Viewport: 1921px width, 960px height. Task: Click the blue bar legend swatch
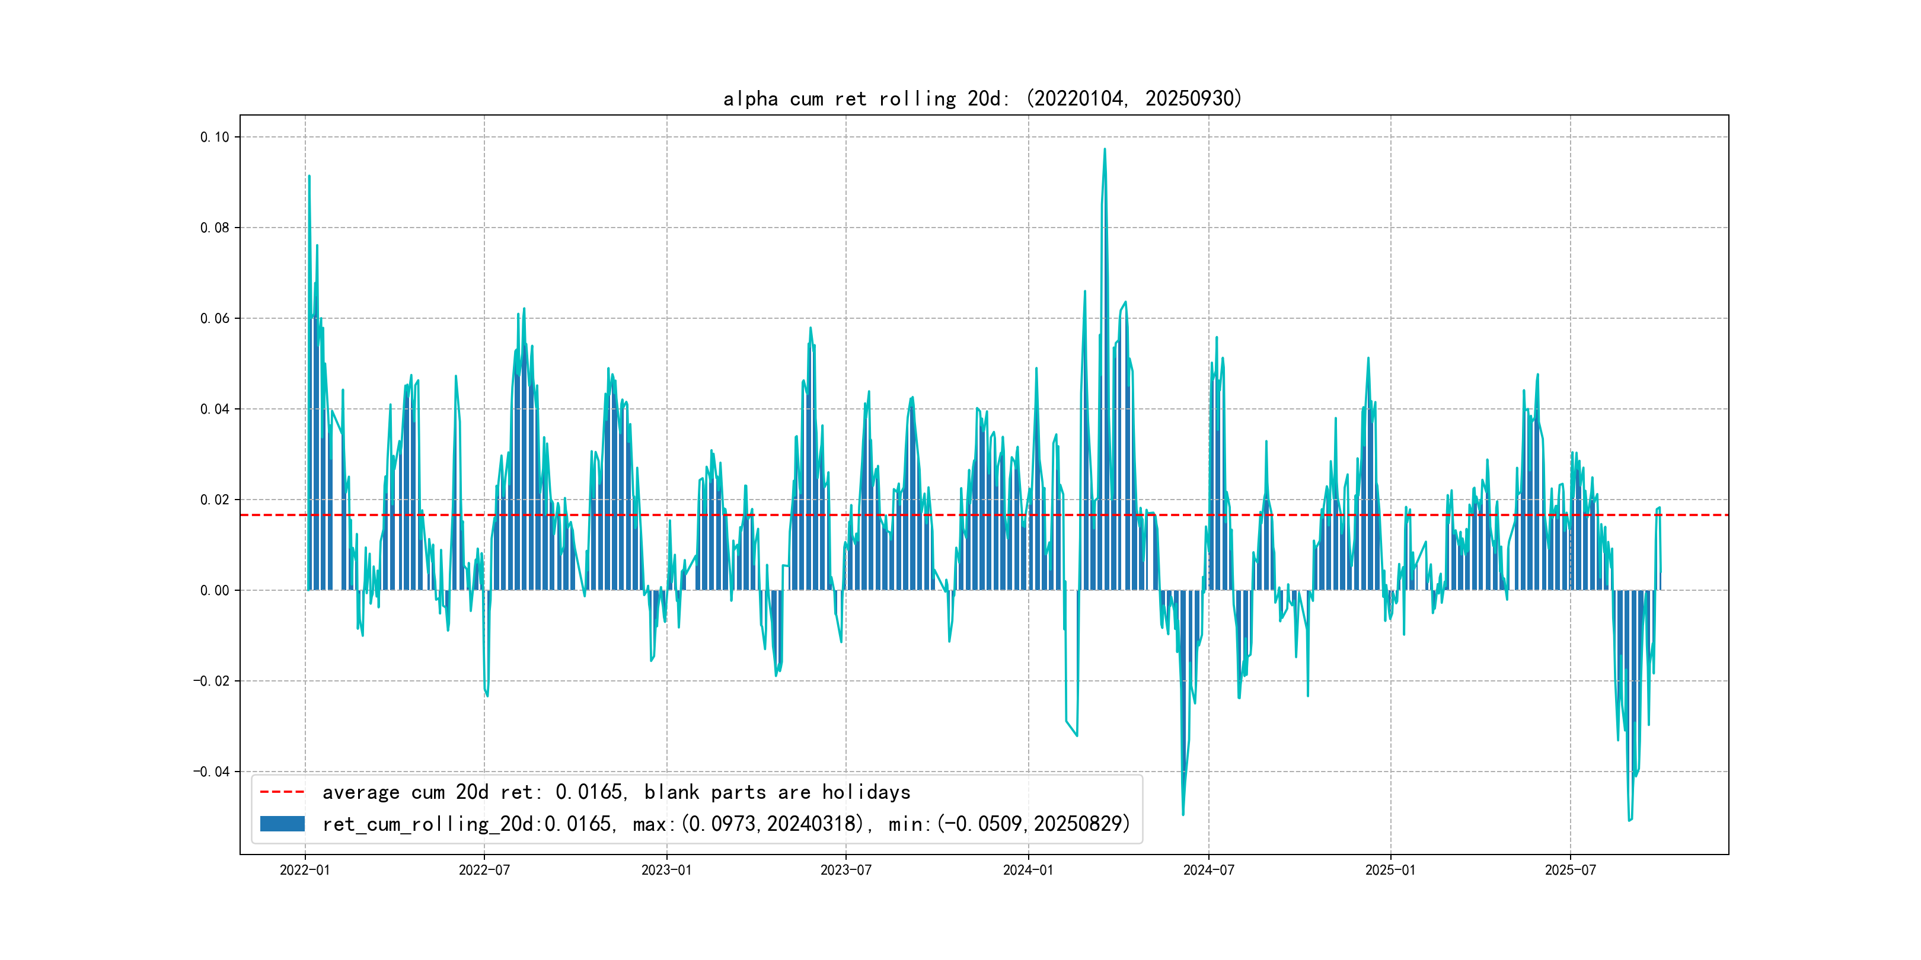(282, 824)
